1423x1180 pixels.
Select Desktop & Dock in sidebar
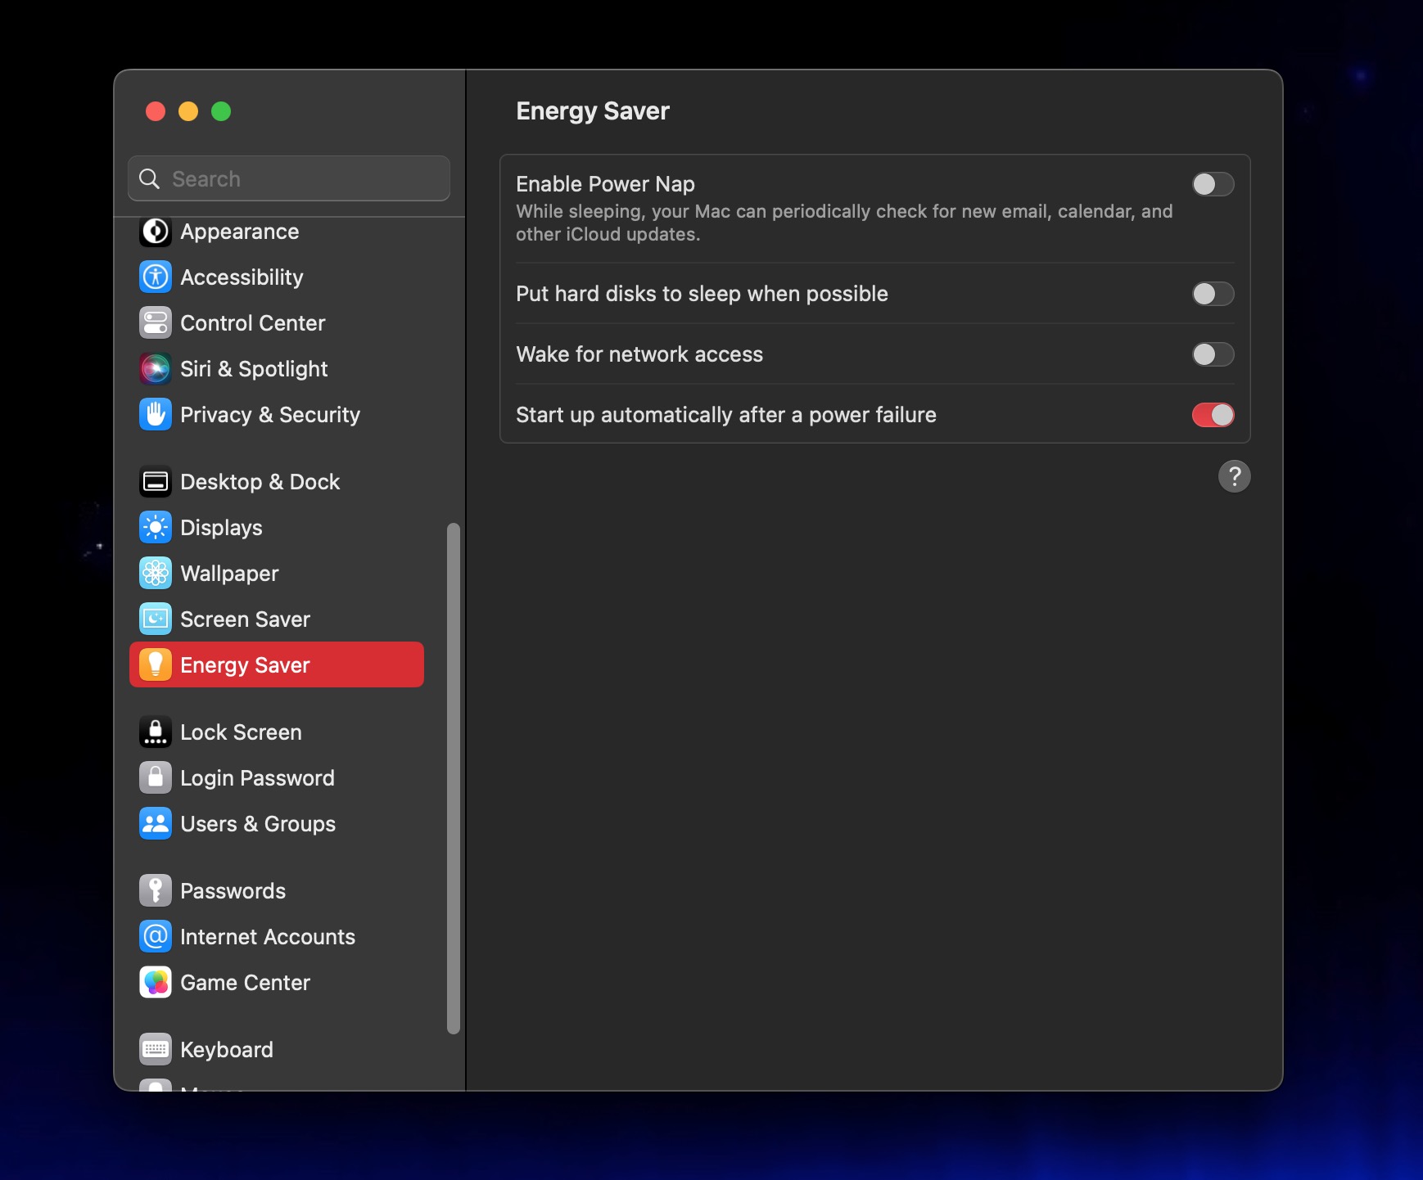tap(277, 482)
